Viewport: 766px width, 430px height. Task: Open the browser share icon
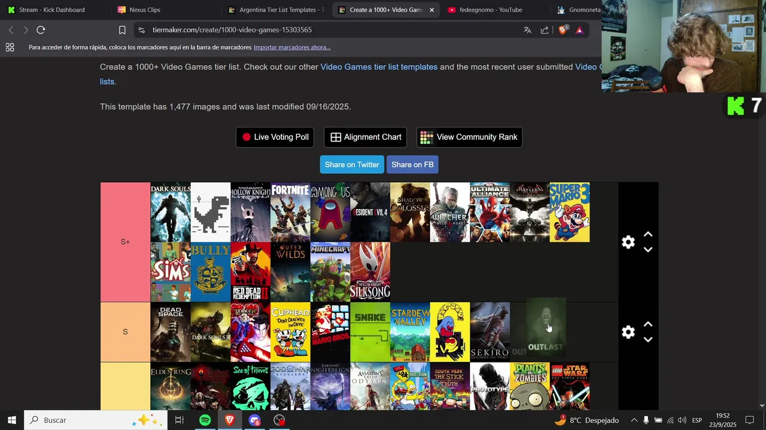pyautogui.click(x=545, y=30)
